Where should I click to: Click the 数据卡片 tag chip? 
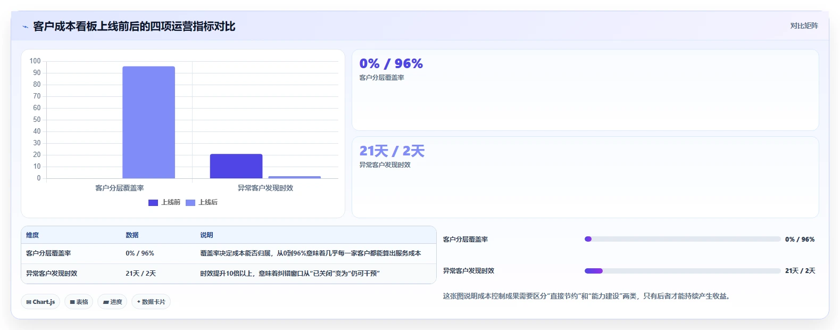tap(151, 302)
